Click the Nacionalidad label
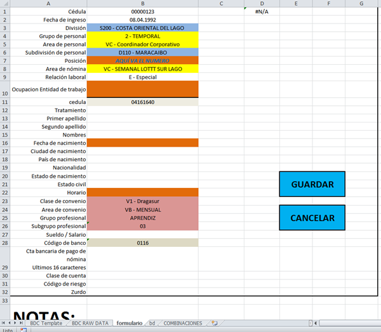The width and height of the screenshot is (381, 332). pos(69,168)
